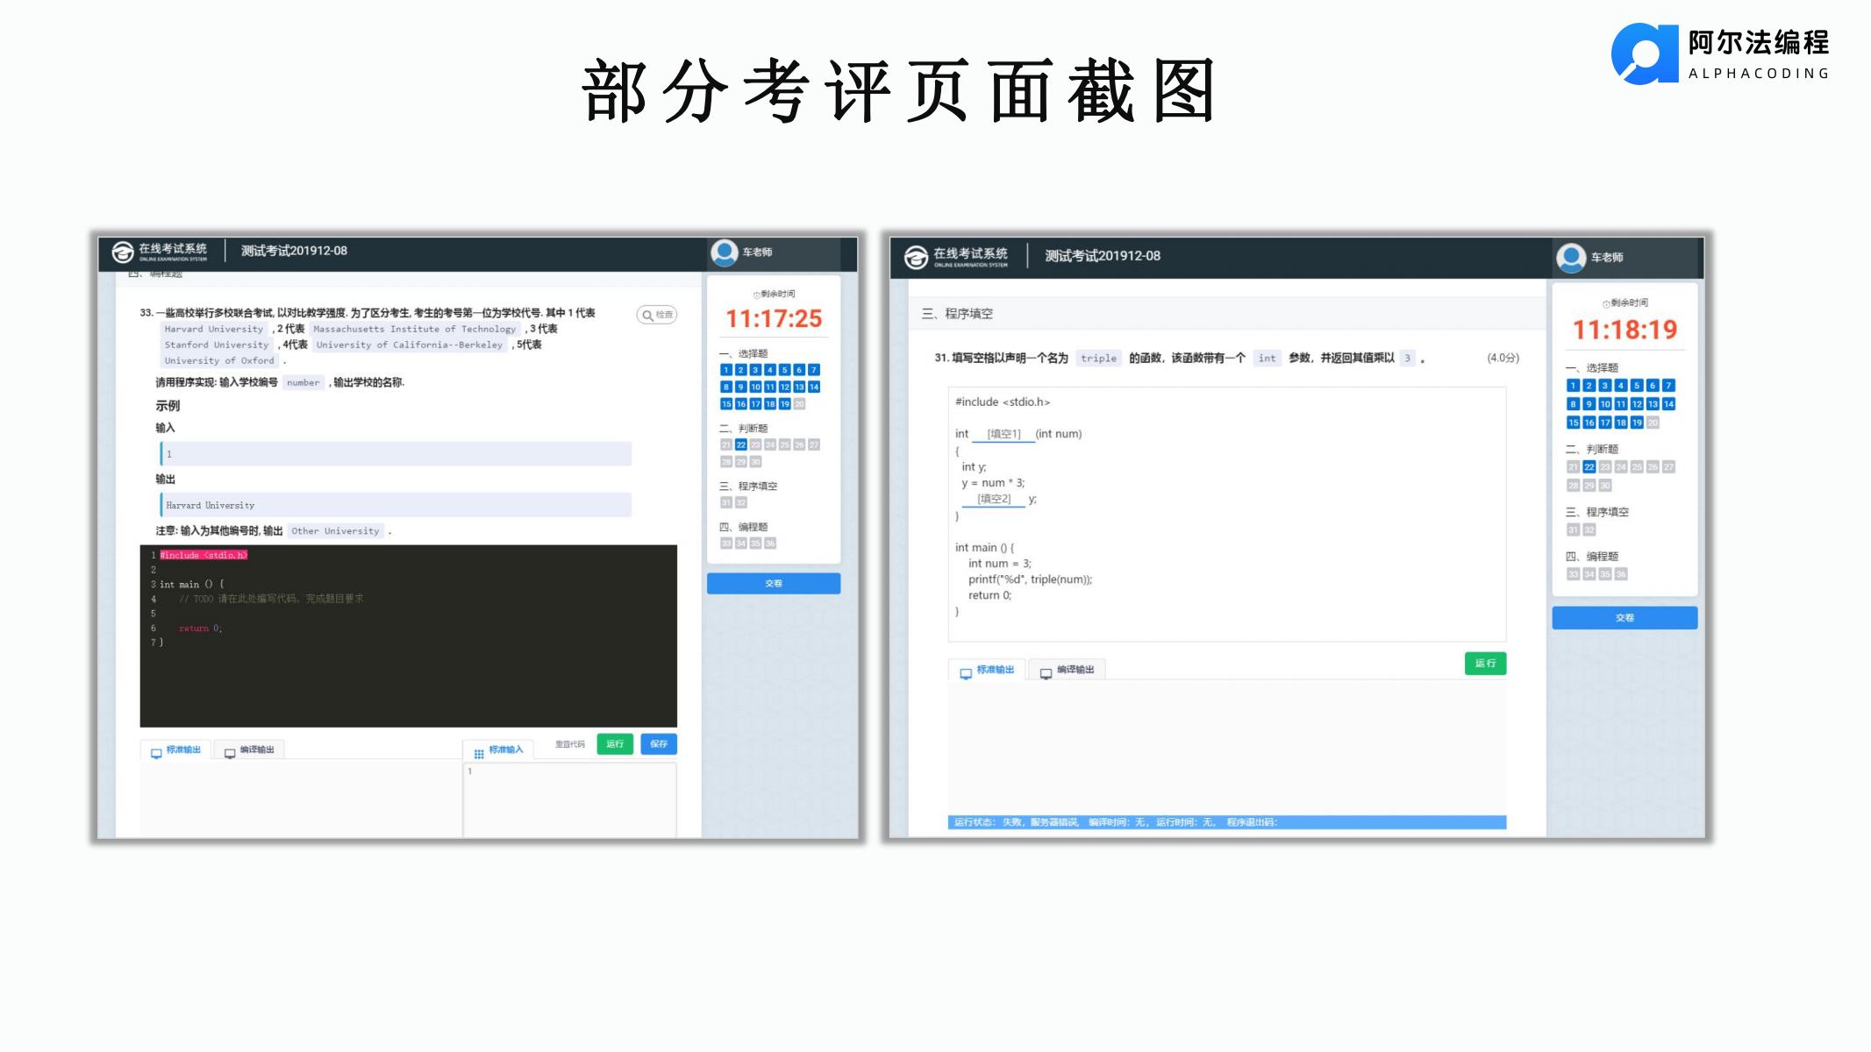This screenshot has height=1052, width=1871.
Task: Click timer 11:17:25 in left screenshot
Action: [774, 319]
